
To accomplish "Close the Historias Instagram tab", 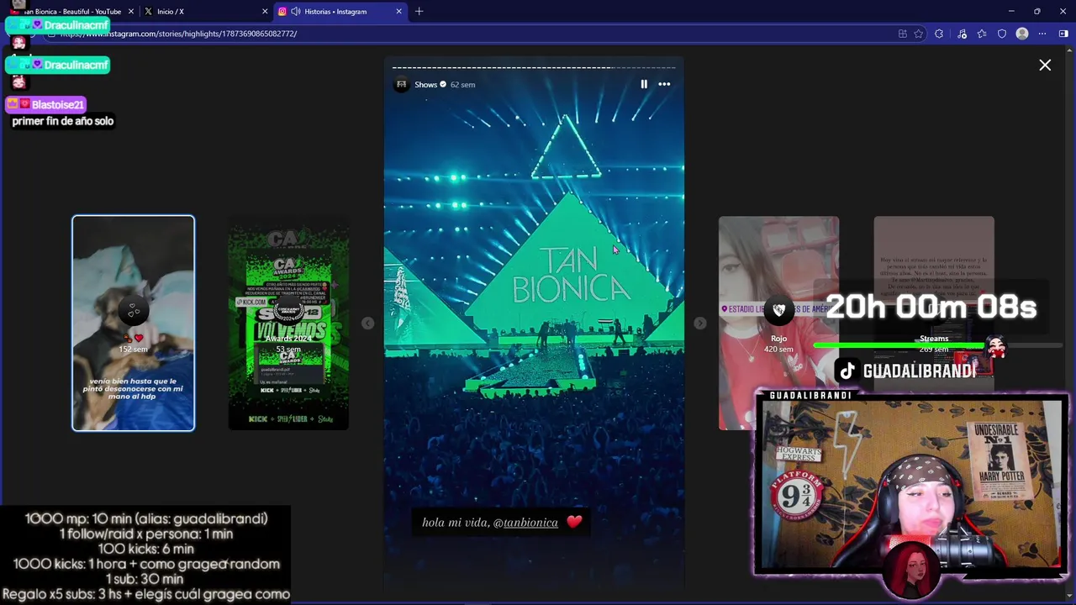I will click(x=398, y=12).
